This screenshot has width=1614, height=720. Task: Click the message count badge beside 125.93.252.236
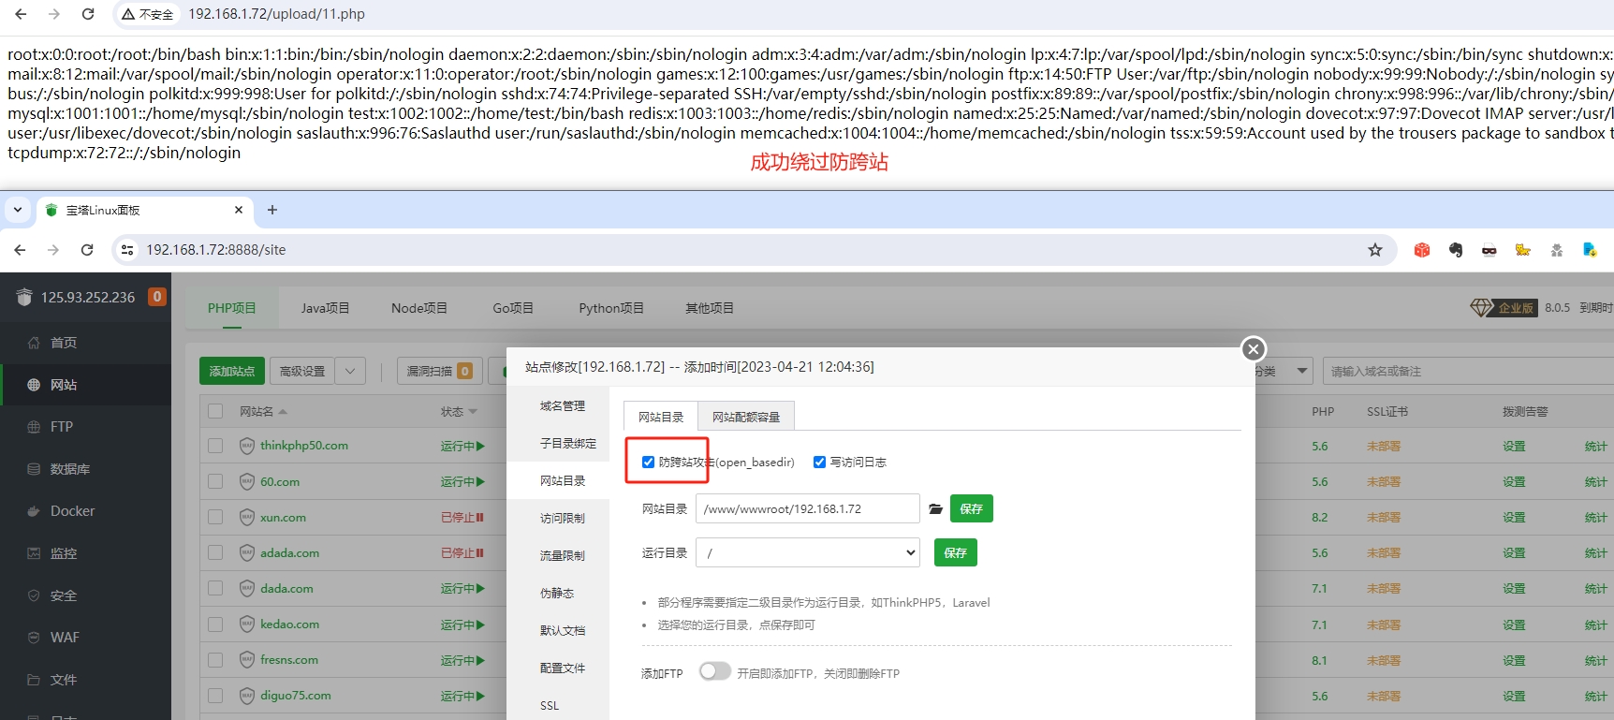pyautogui.click(x=157, y=297)
